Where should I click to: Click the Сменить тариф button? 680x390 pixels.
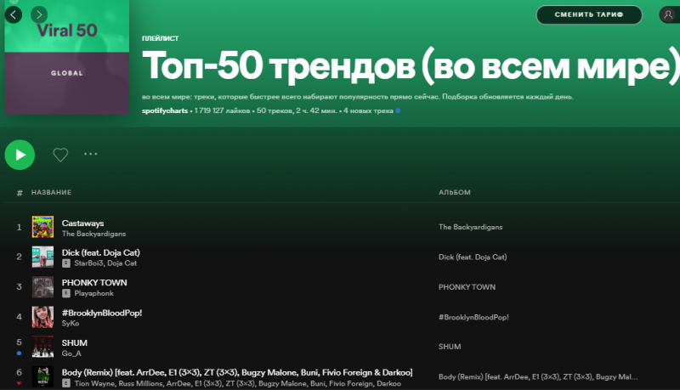point(589,14)
